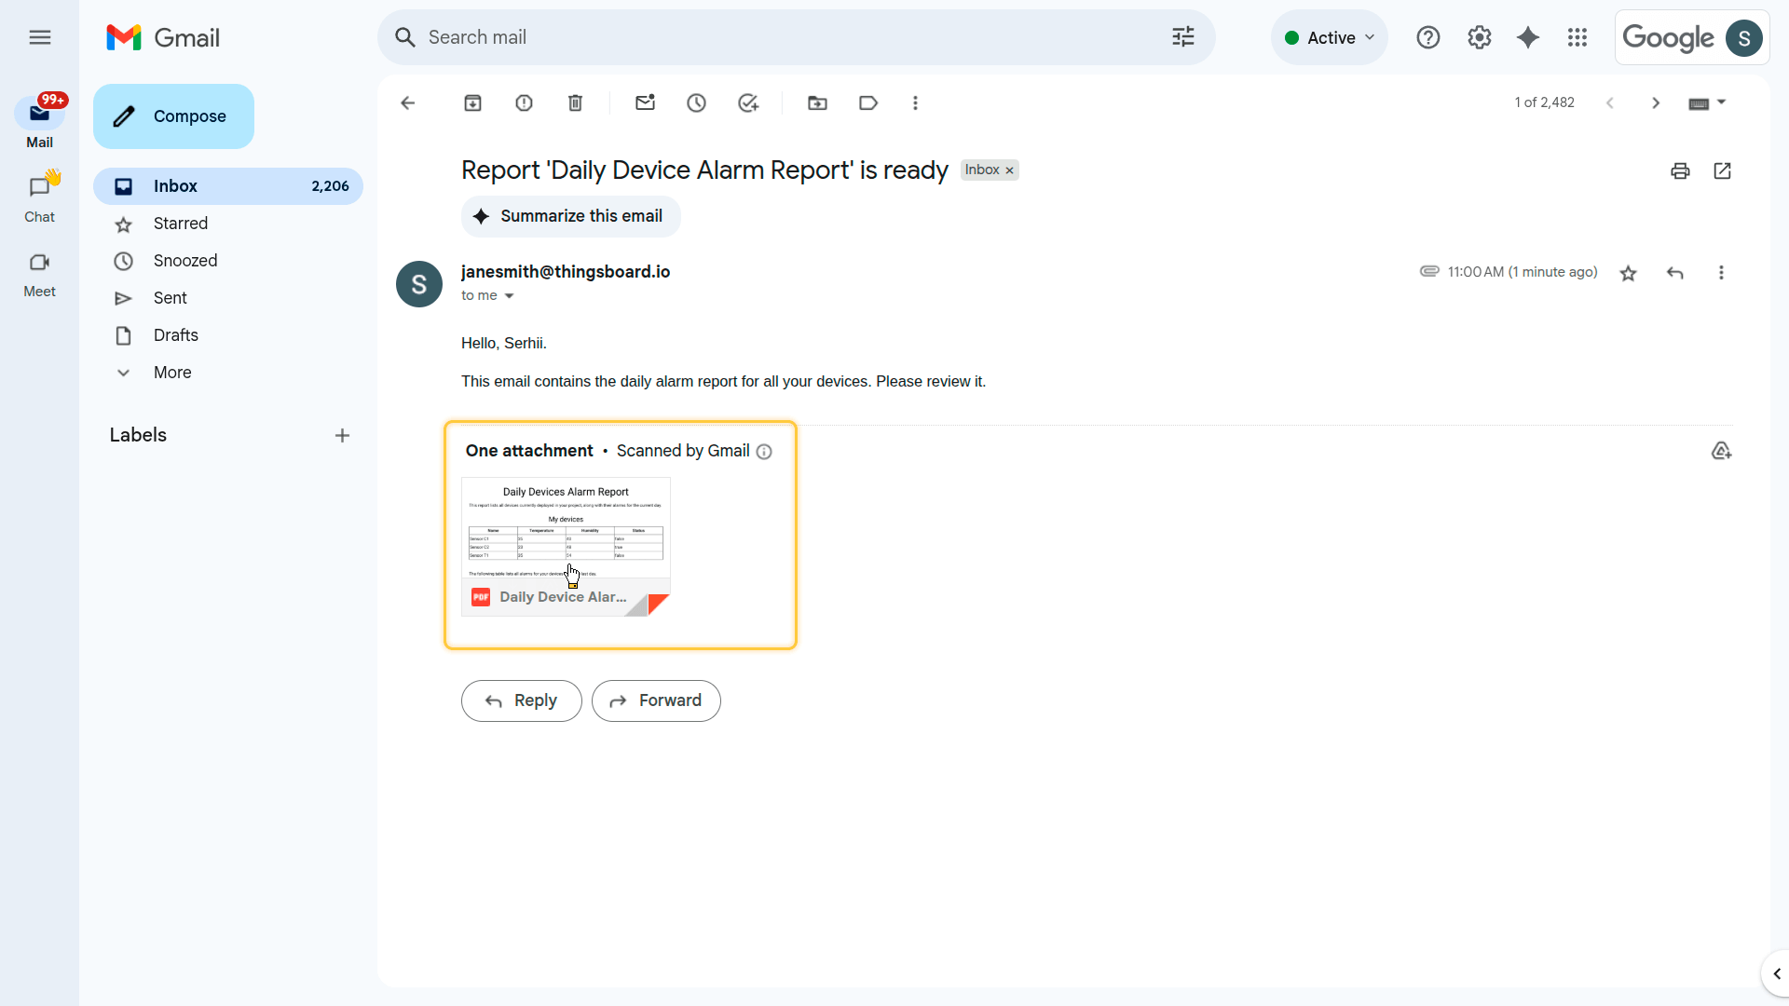Toggle the main menu hamburger

pyautogui.click(x=39, y=37)
